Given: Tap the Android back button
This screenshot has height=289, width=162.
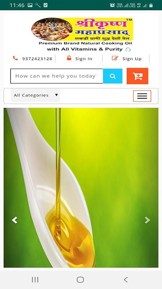Looking at the screenshot, I should 126,280.
